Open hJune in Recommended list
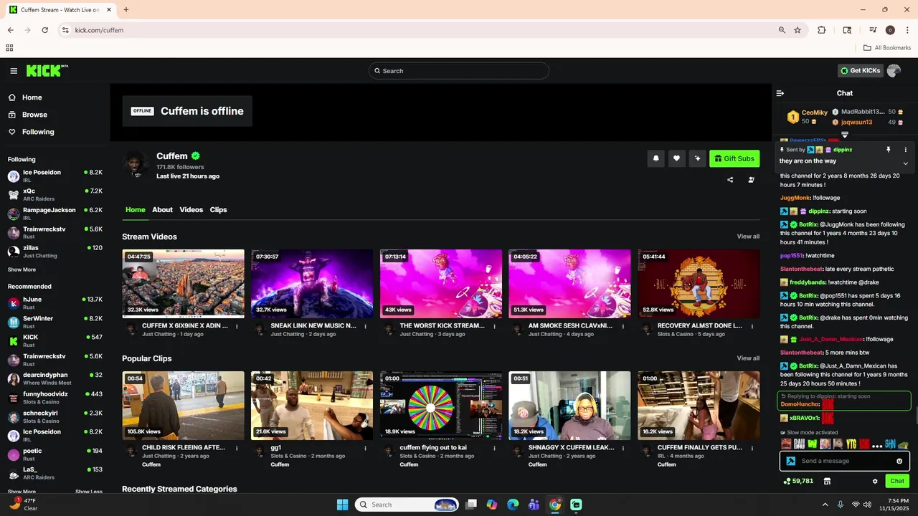This screenshot has width=918, height=516. click(55, 303)
